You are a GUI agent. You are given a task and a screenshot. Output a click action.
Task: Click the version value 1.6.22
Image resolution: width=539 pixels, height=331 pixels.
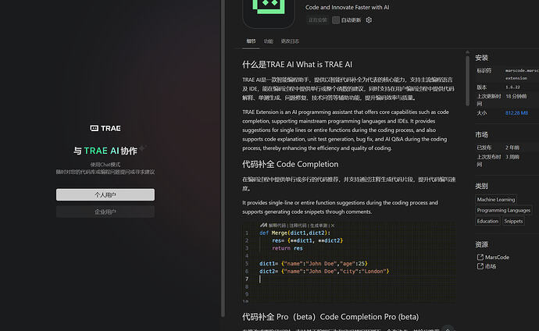tap(512, 87)
